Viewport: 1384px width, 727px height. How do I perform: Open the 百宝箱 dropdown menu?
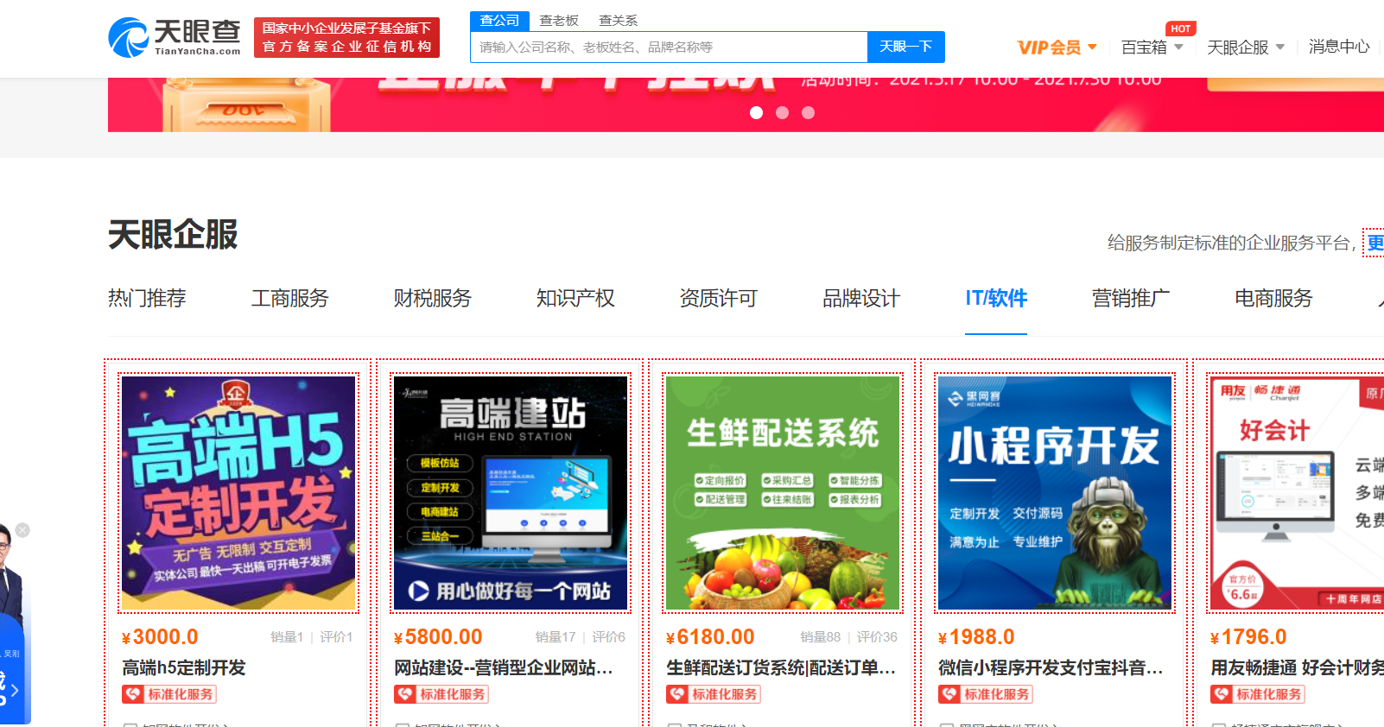(x=1152, y=47)
